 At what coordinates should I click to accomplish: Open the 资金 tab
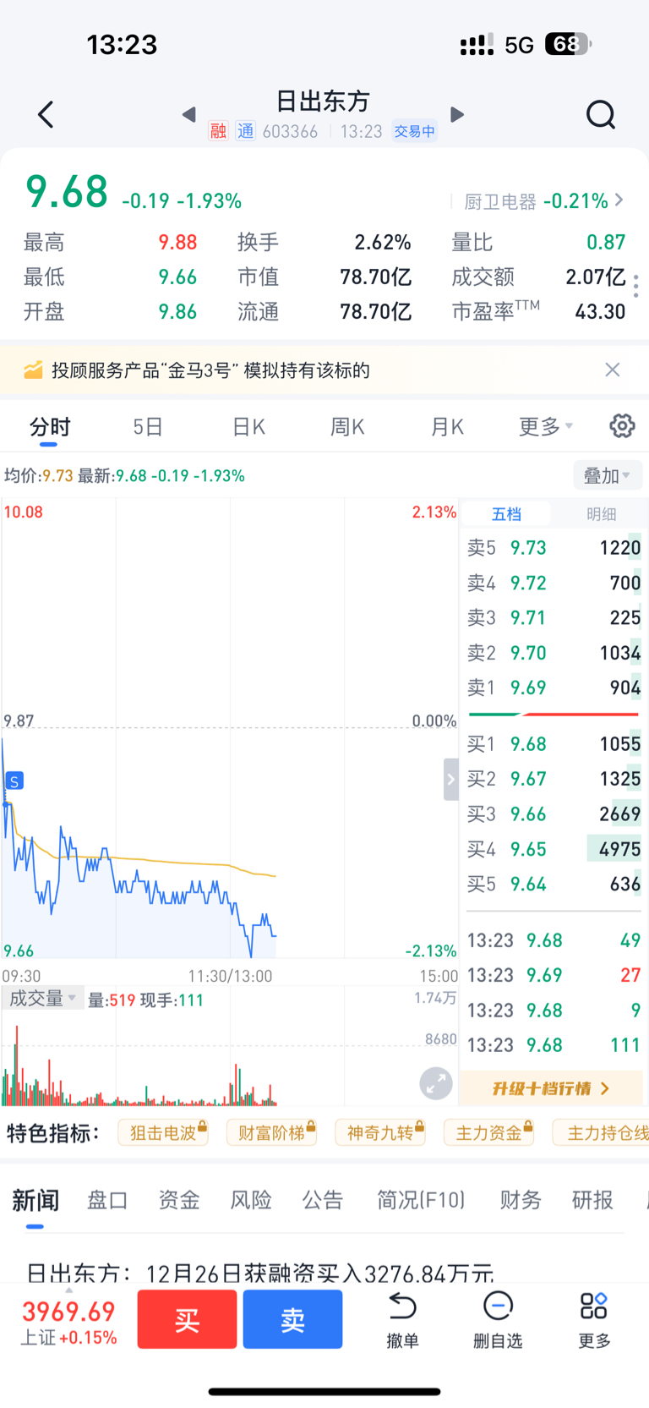click(x=179, y=1200)
